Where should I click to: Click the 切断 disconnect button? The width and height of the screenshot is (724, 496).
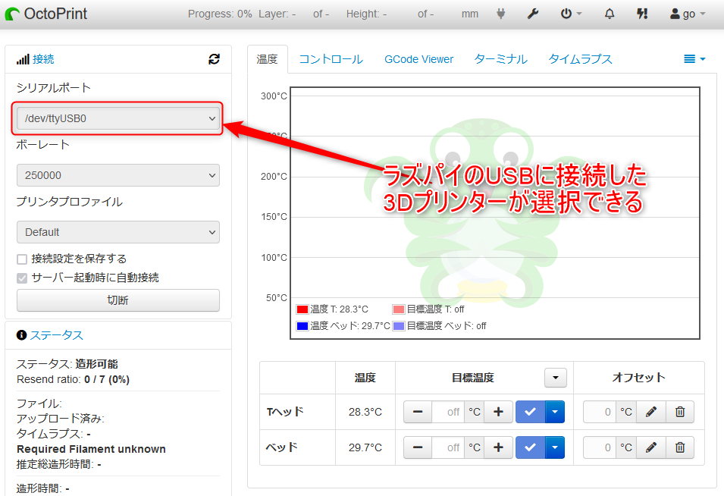pos(118,300)
